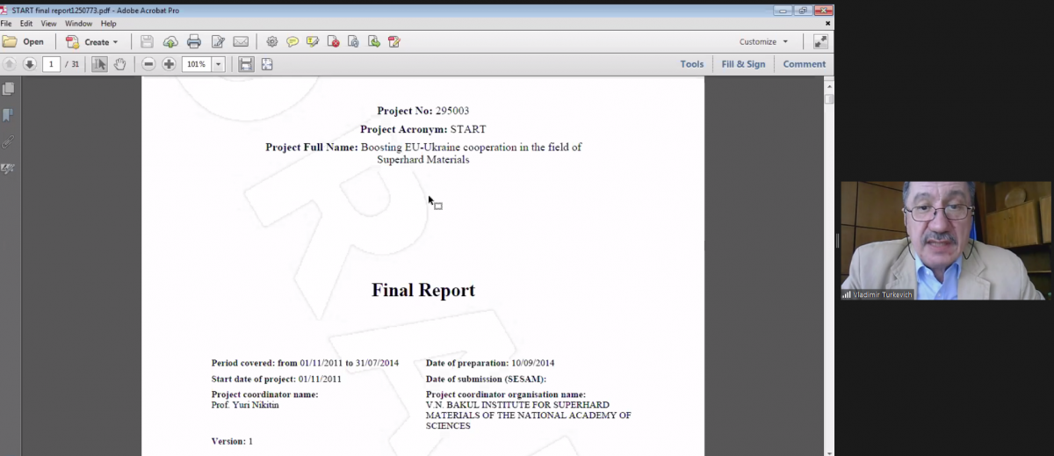Click the delete page icon
Screen dimensions: 1054x456
(333, 41)
